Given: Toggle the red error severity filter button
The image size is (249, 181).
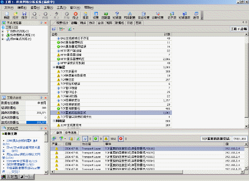Looking at the screenshot, I should pyautogui.click(x=121, y=139).
